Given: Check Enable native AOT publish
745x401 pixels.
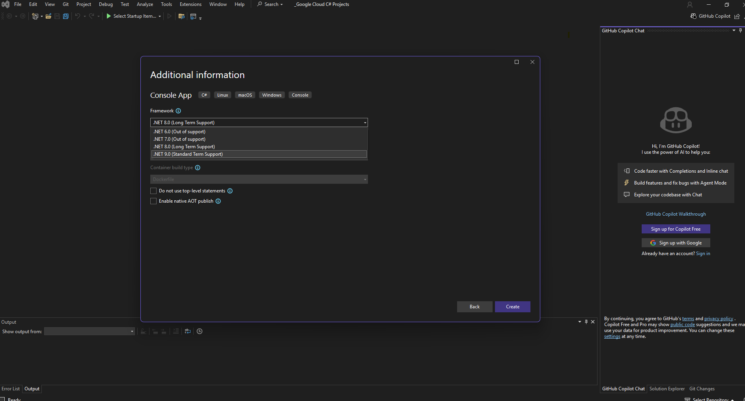Looking at the screenshot, I should pos(153,201).
